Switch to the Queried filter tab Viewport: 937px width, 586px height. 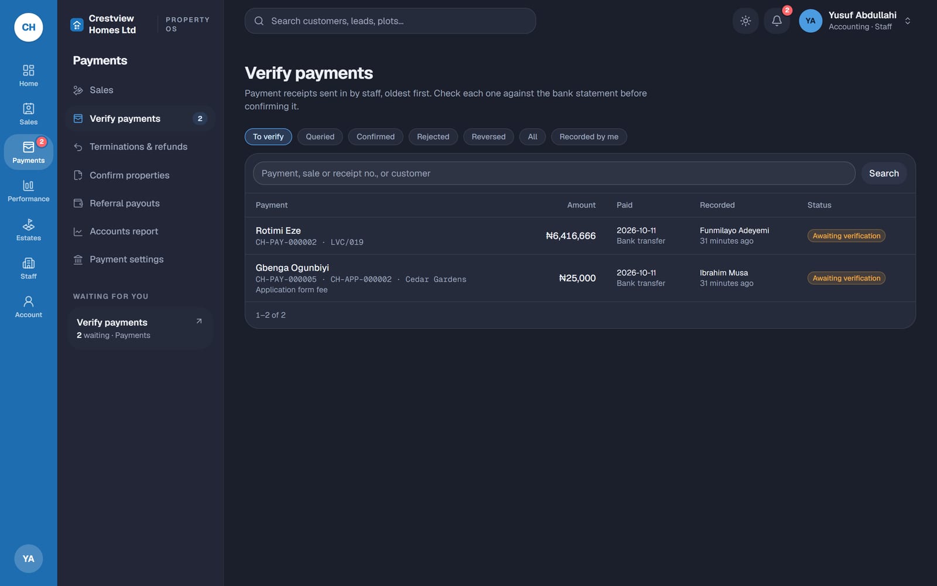tap(320, 137)
